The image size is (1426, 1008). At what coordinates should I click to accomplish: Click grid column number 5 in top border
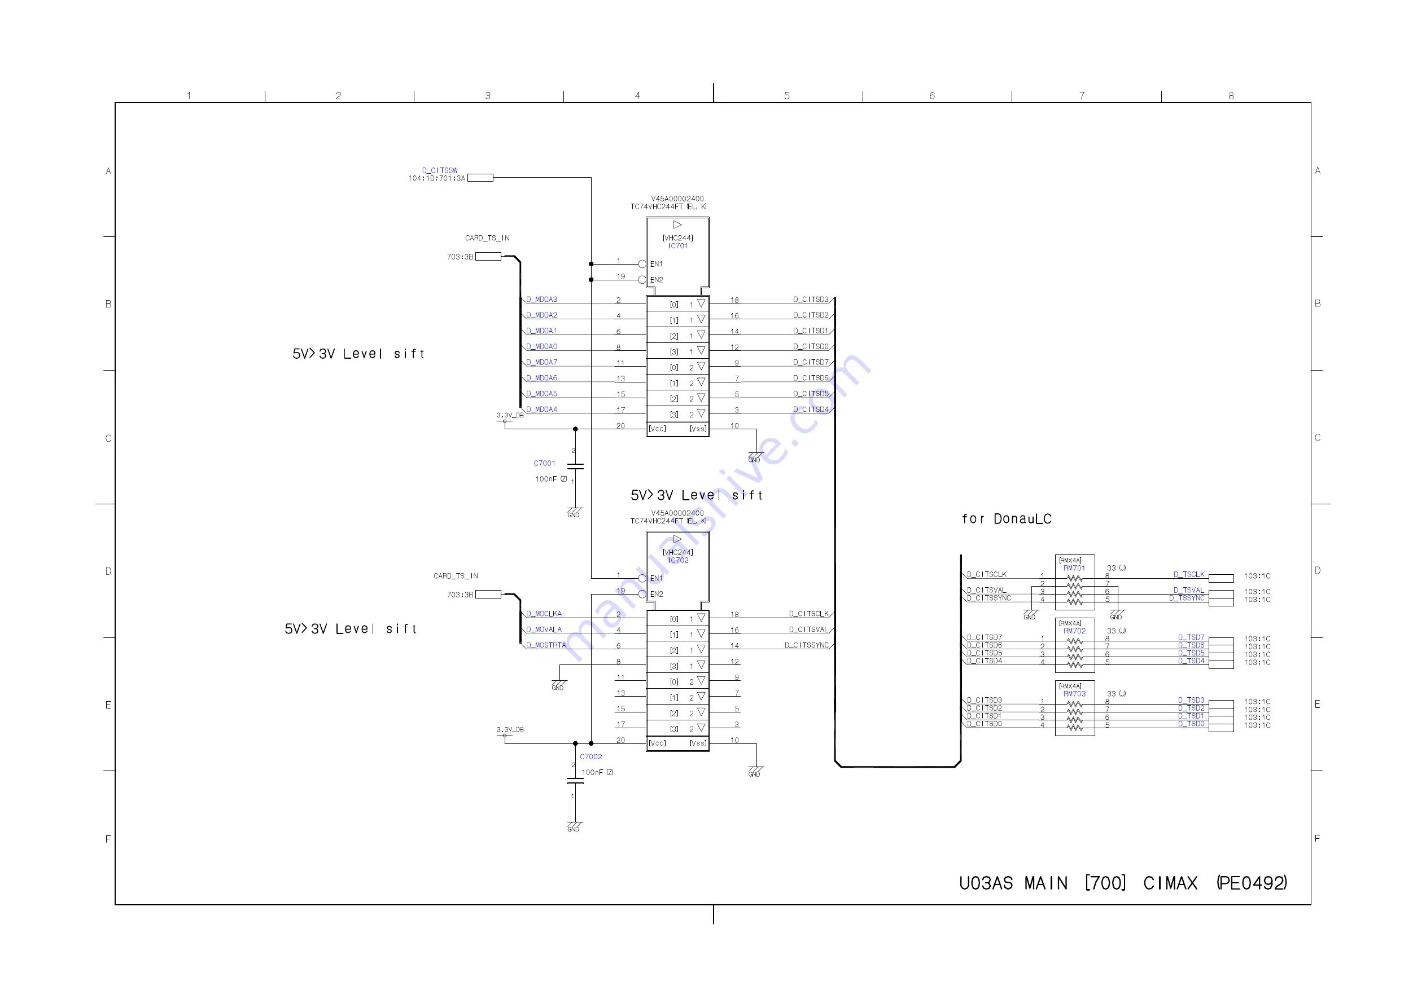click(x=787, y=95)
